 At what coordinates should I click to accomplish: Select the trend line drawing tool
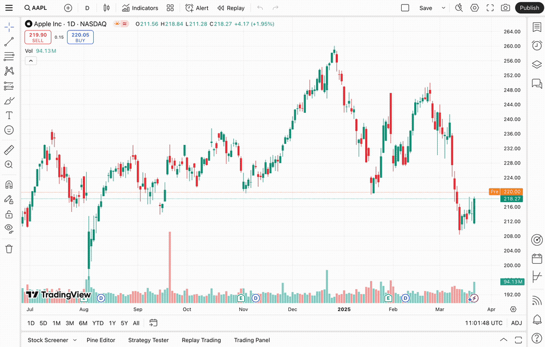9,42
